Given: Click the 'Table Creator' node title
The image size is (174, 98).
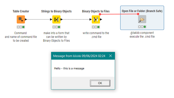Looking at the screenshot, I should 21,11.
